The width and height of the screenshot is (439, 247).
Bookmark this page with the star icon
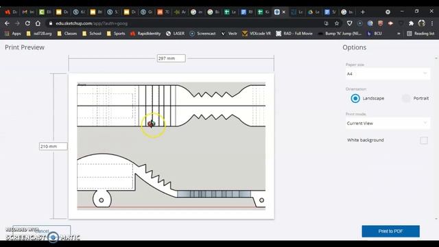pyautogui.click(x=337, y=23)
